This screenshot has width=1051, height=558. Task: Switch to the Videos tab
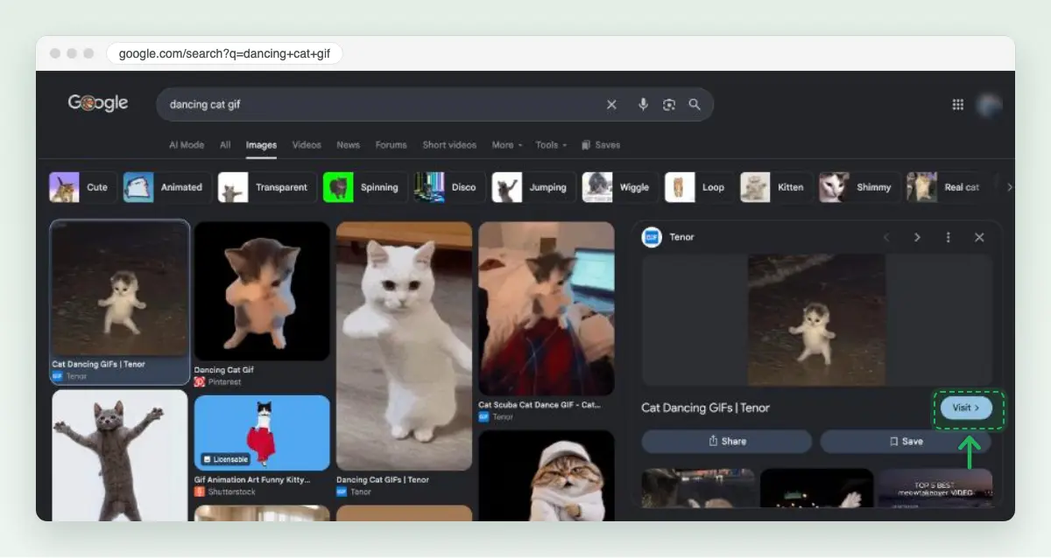coord(307,145)
